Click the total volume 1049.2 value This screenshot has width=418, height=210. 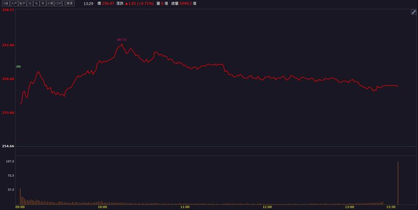[186, 3]
